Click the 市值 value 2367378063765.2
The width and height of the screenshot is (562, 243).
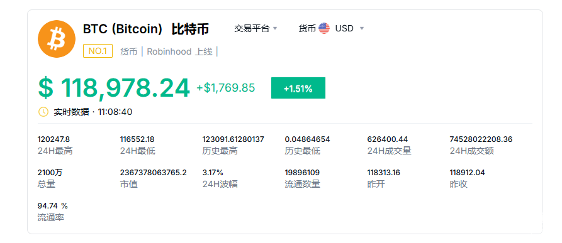coord(154,173)
